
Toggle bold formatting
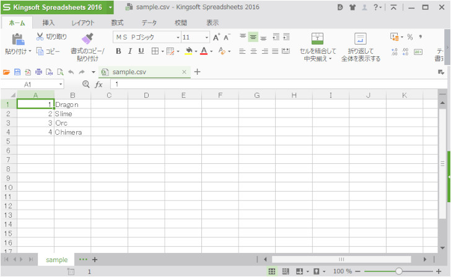coord(118,51)
